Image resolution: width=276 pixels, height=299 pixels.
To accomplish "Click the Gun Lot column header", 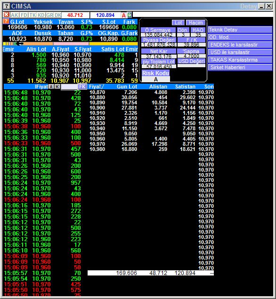I will click(127, 87).
